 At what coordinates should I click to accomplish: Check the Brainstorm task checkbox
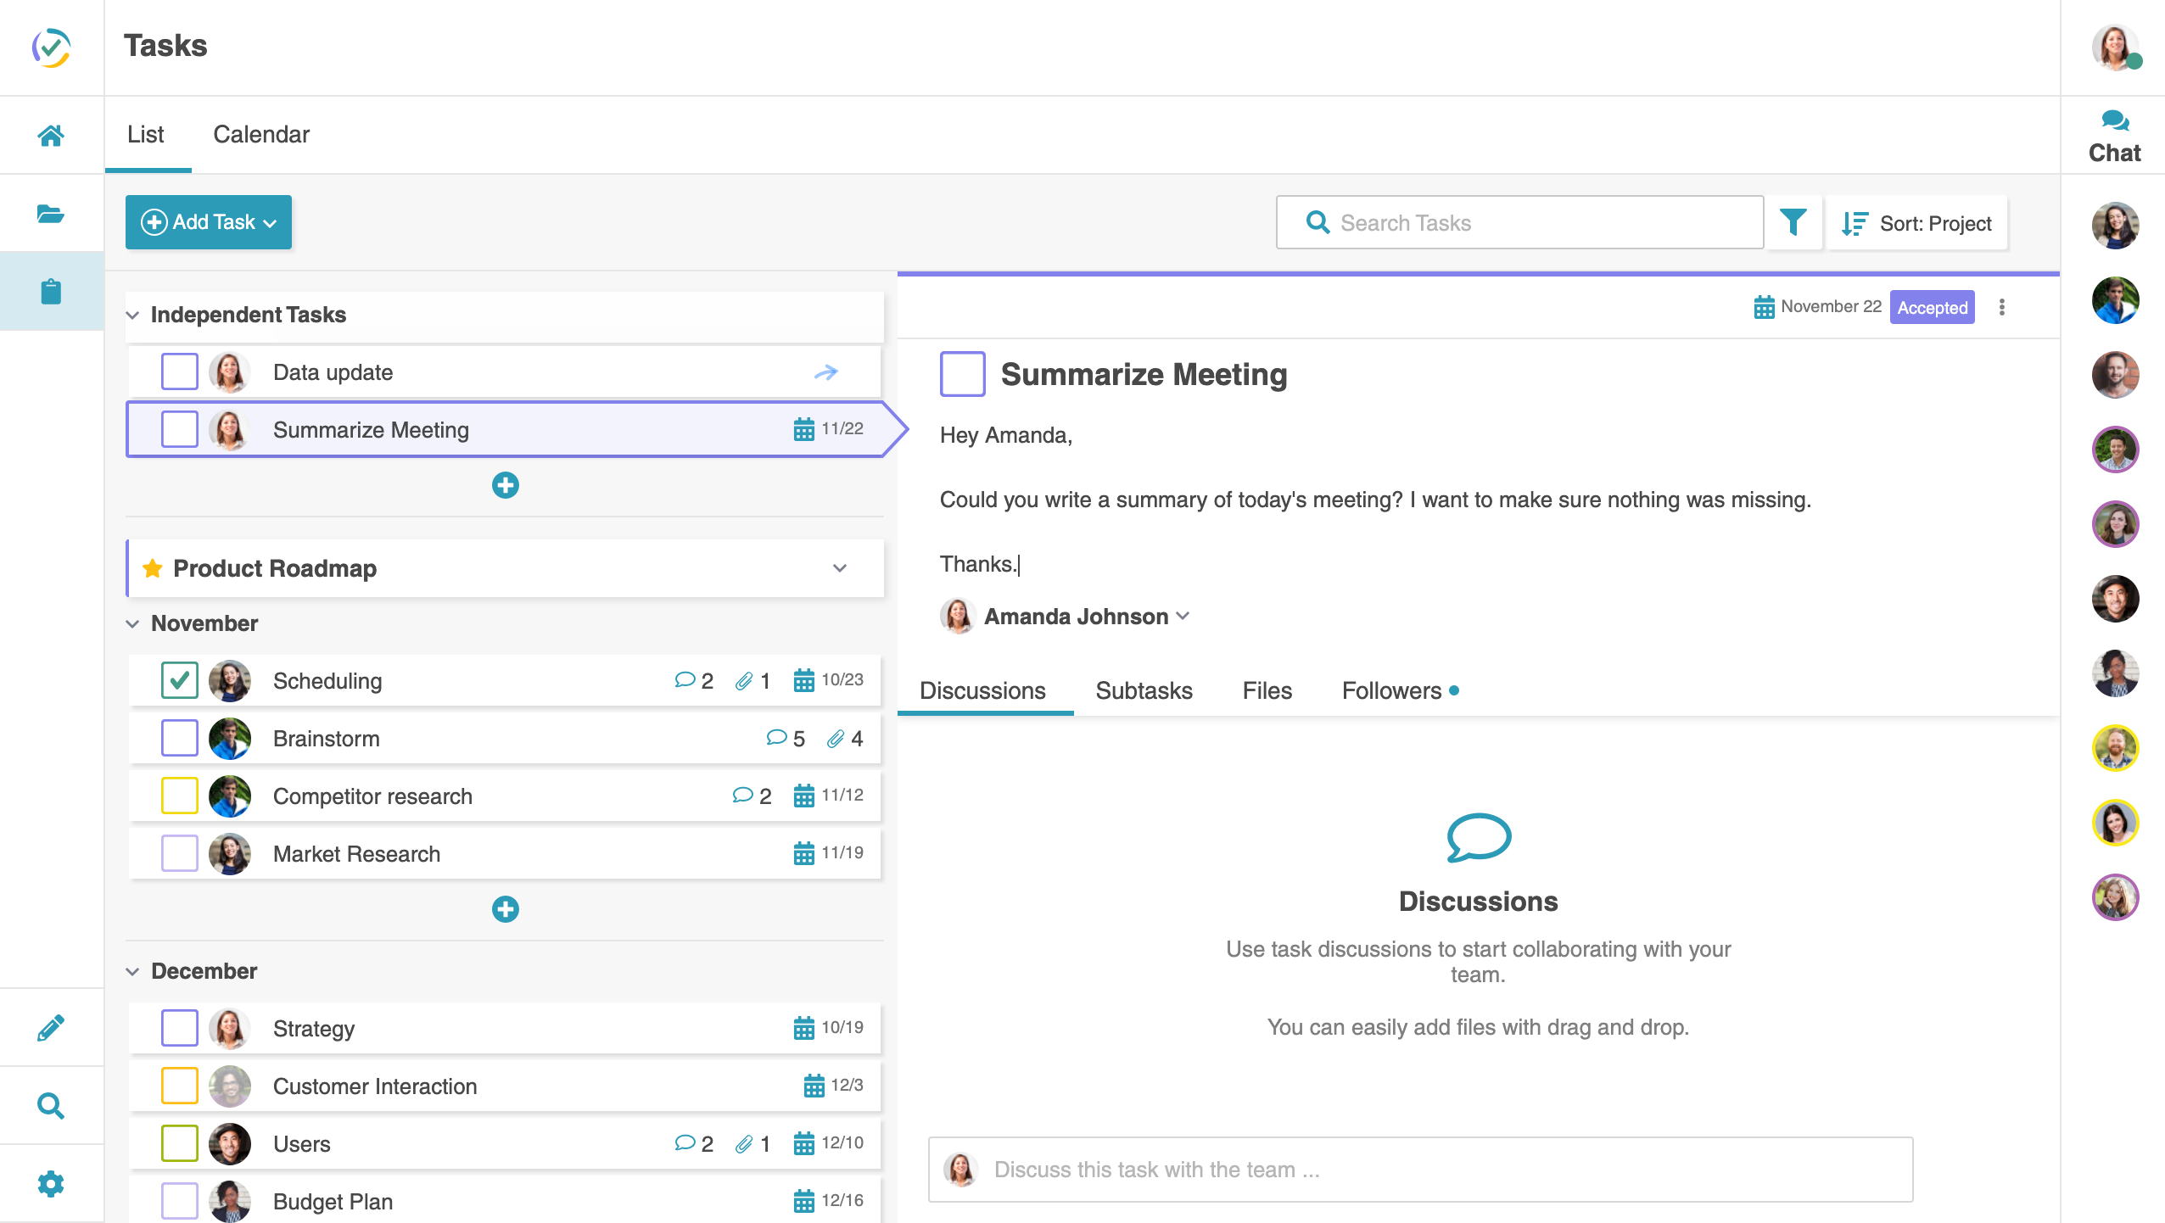tap(180, 738)
